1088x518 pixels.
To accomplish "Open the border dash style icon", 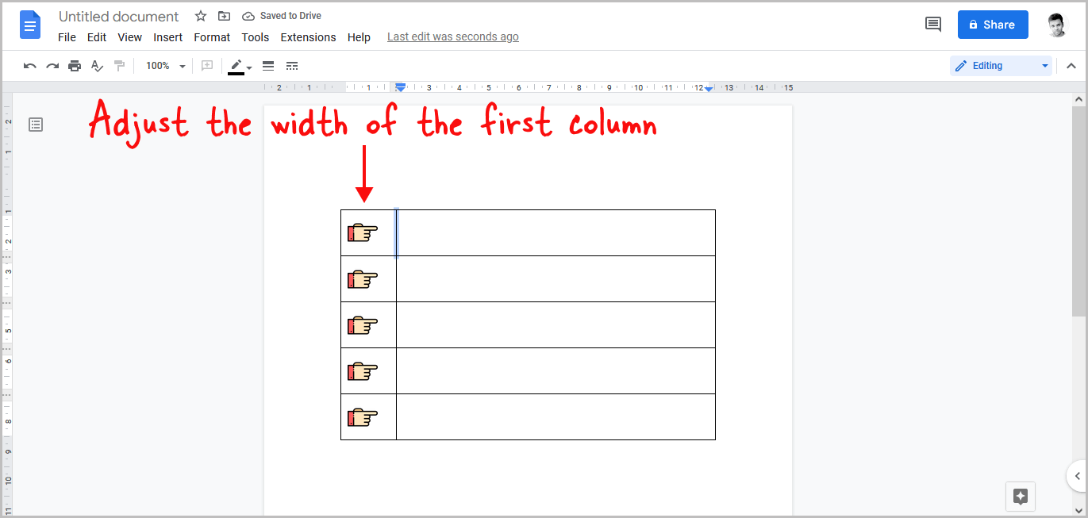I will click(292, 66).
